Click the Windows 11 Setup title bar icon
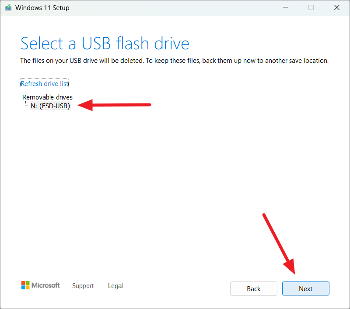350x309 pixels. tap(7, 7)
